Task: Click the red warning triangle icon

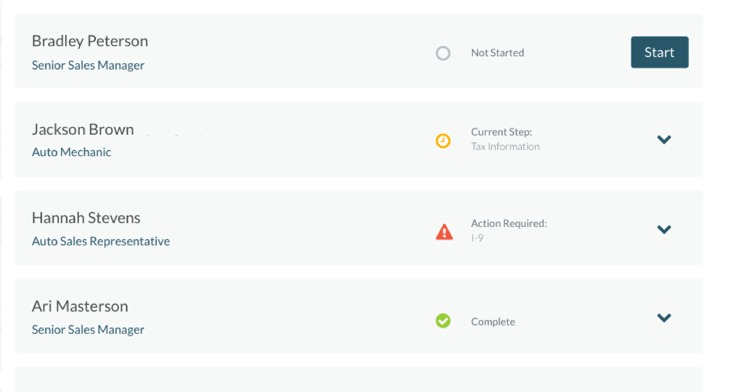Action: tap(444, 232)
